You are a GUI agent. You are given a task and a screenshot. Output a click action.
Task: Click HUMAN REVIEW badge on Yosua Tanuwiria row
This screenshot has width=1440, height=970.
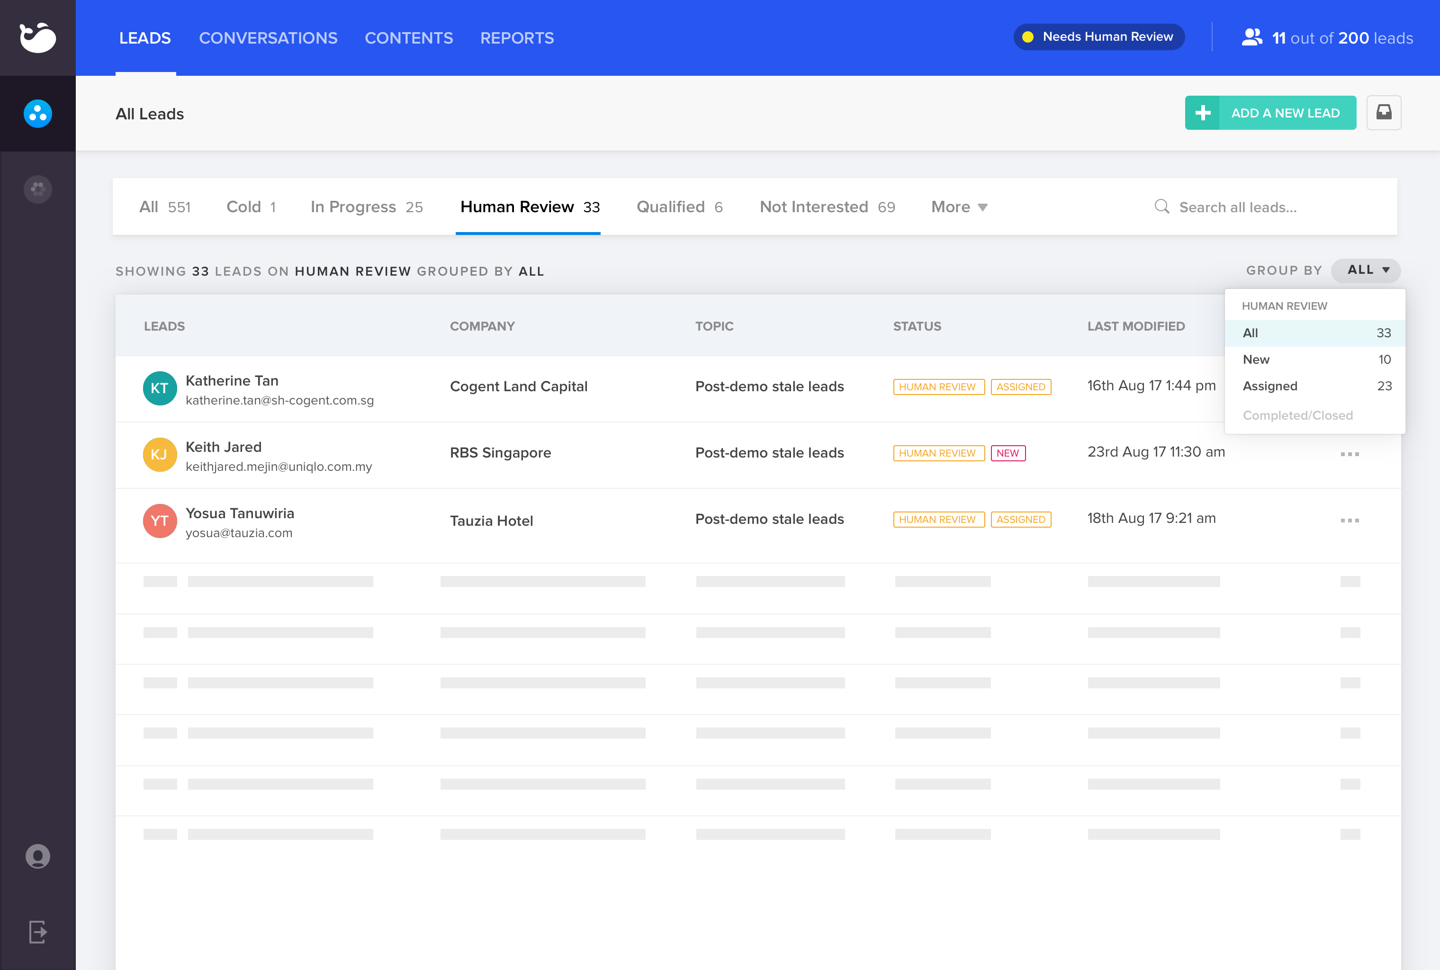point(938,520)
